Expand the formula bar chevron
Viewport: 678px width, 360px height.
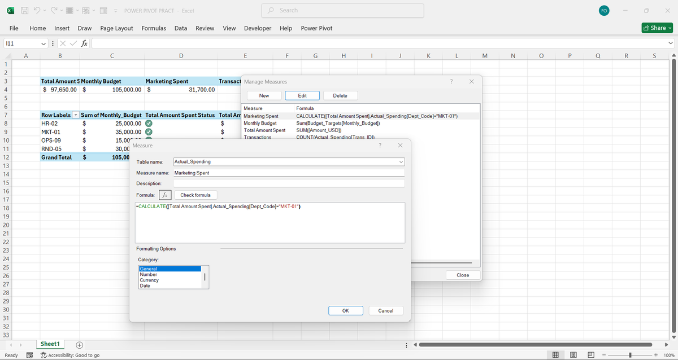click(x=671, y=43)
